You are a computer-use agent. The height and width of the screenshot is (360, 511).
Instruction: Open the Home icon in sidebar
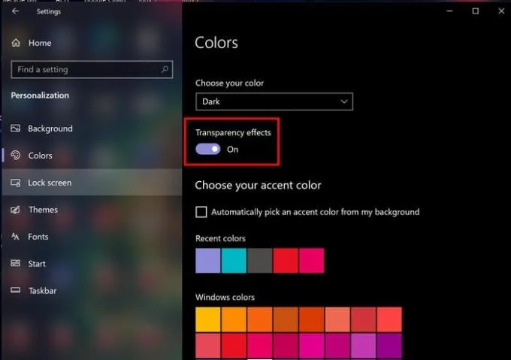click(x=16, y=43)
